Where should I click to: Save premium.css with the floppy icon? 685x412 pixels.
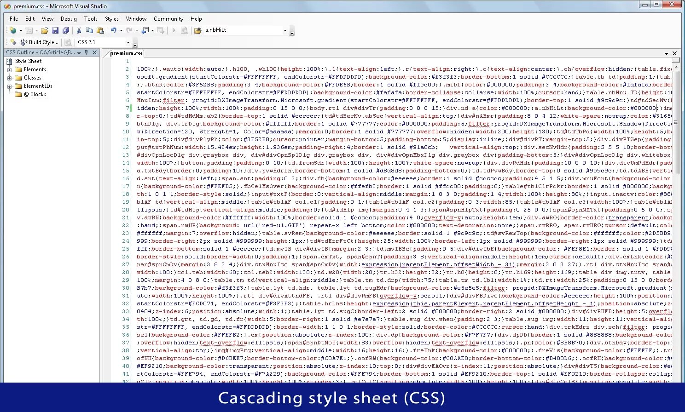point(55,30)
